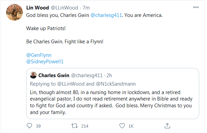Open the @GenFlynn mention link
This screenshot has width=207, height=133.
point(39,55)
